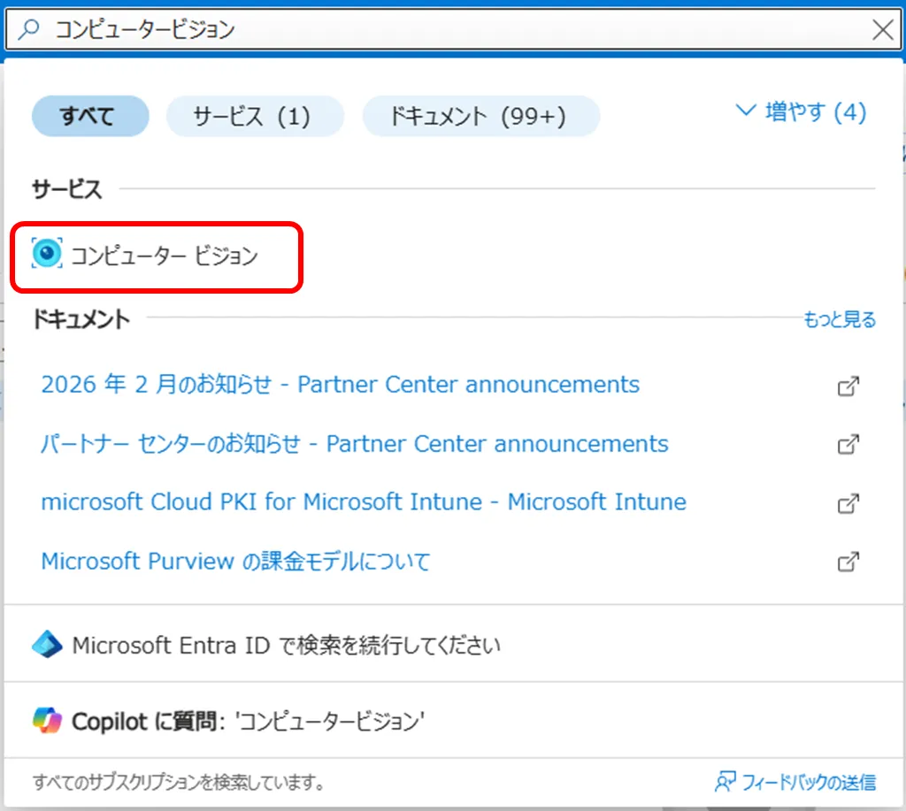Open microsoft Cloud PKI for Intune link

tap(364, 502)
